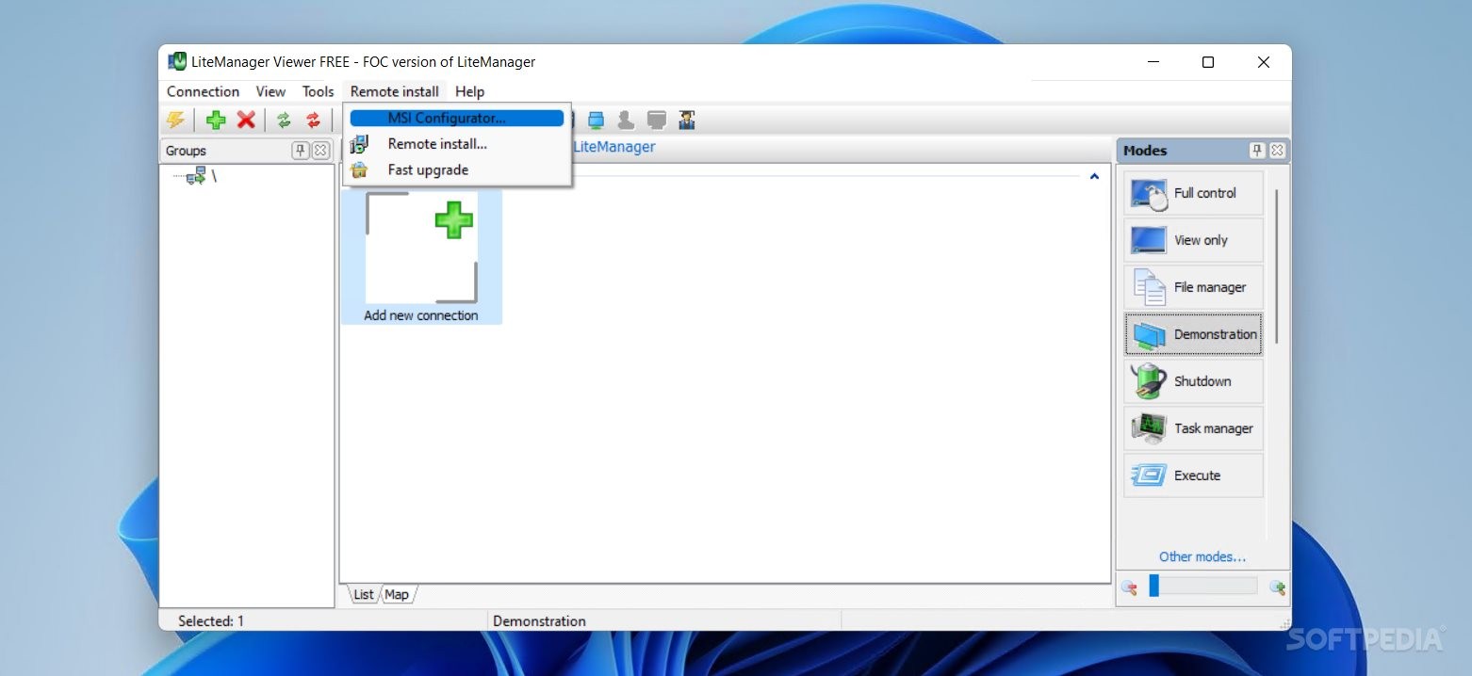Select Task manager mode

click(1193, 428)
